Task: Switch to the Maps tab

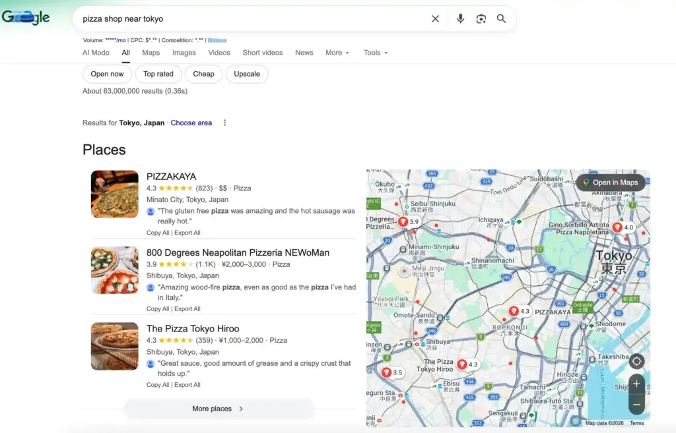Action: point(151,53)
